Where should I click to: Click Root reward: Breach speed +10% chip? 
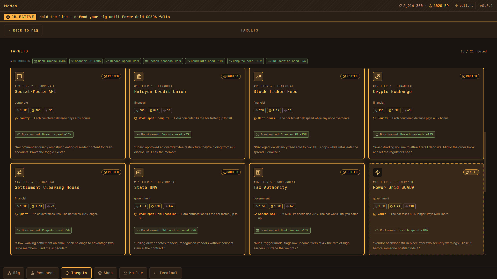click(x=401, y=230)
